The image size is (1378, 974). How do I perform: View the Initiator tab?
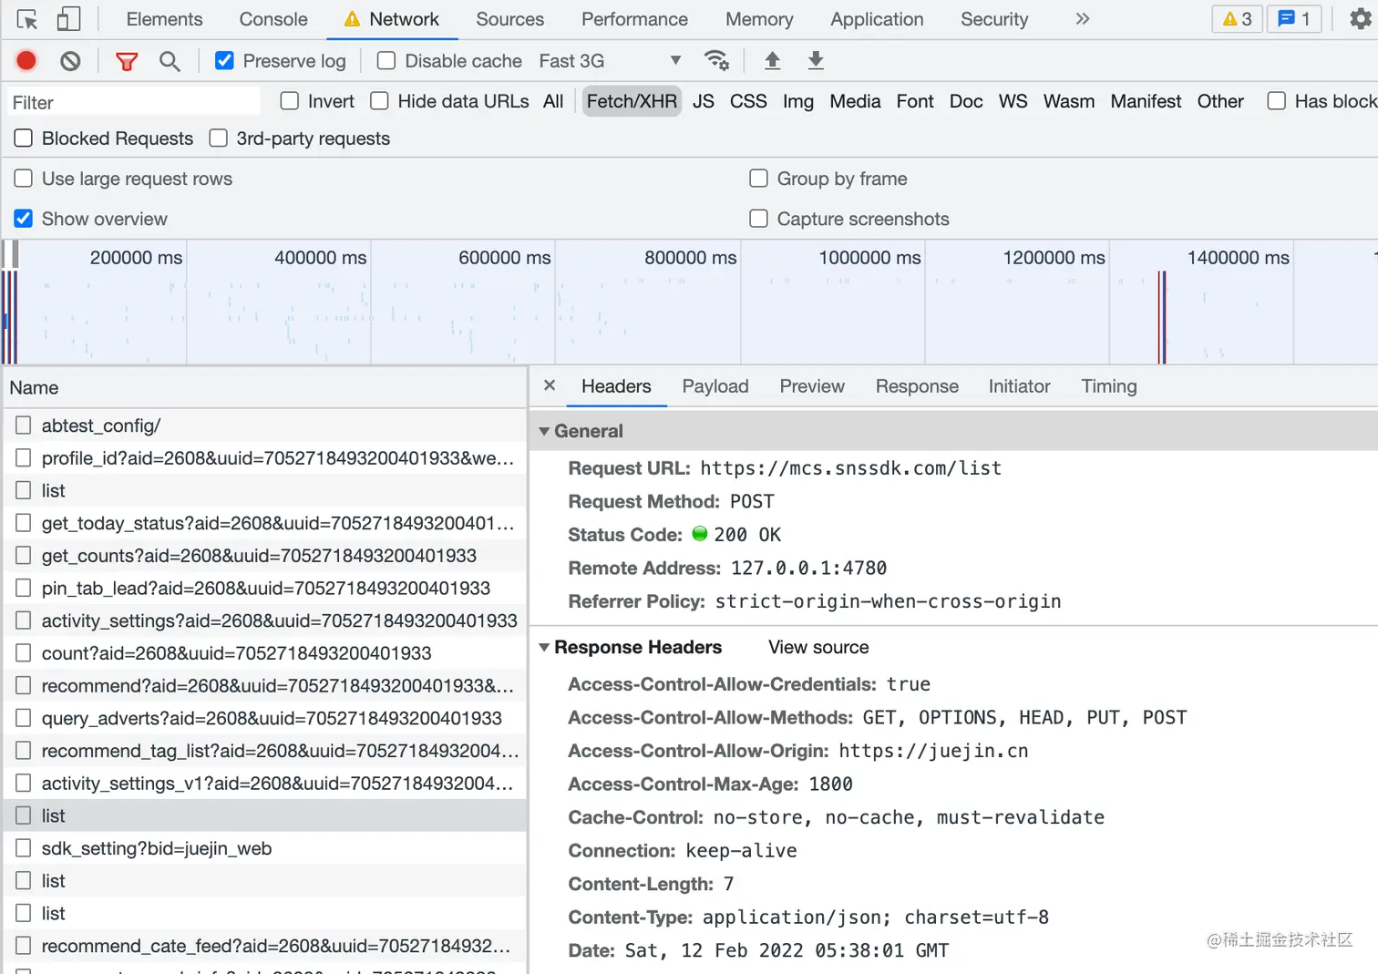(x=1019, y=386)
